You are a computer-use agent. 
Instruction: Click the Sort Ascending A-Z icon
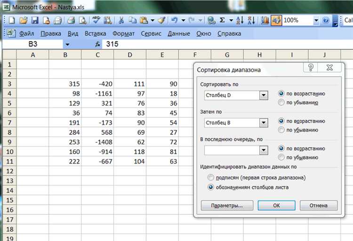pos(240,21)
